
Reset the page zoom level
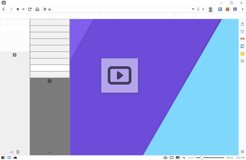[x=191, y=158]
